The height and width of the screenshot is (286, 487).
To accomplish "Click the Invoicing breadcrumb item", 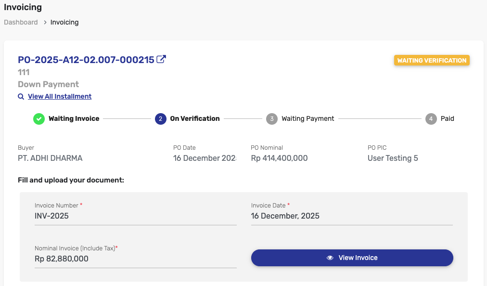I will 64,22.
